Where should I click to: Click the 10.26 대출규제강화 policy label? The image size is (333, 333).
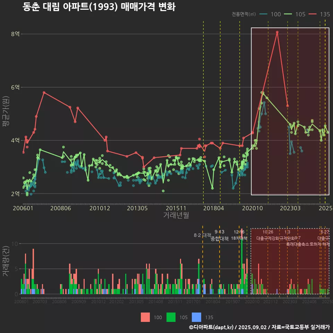[x=267, y=235]
